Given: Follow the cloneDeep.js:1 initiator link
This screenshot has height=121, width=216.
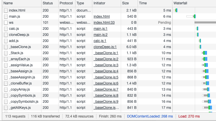Looking at the screenshot, I should pos(105,47).
